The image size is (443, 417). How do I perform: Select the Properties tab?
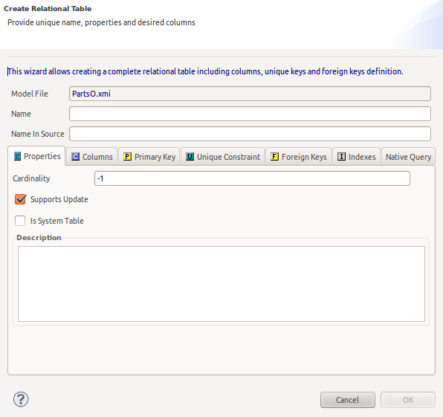pyautogui.click(x=36, y=156)
